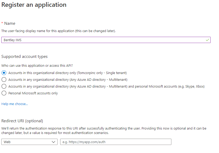Select Multitenant and personal Microsoft accounts radio
The width and height of the screenshot is (219, 153).
click(4, 86)
